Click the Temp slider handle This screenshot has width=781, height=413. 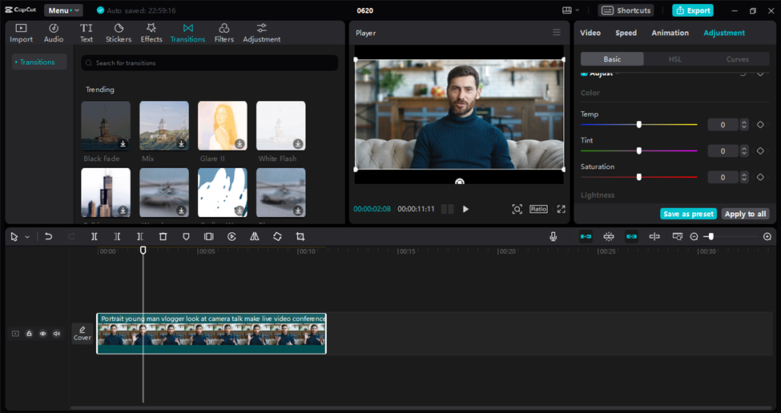(639, 124)
